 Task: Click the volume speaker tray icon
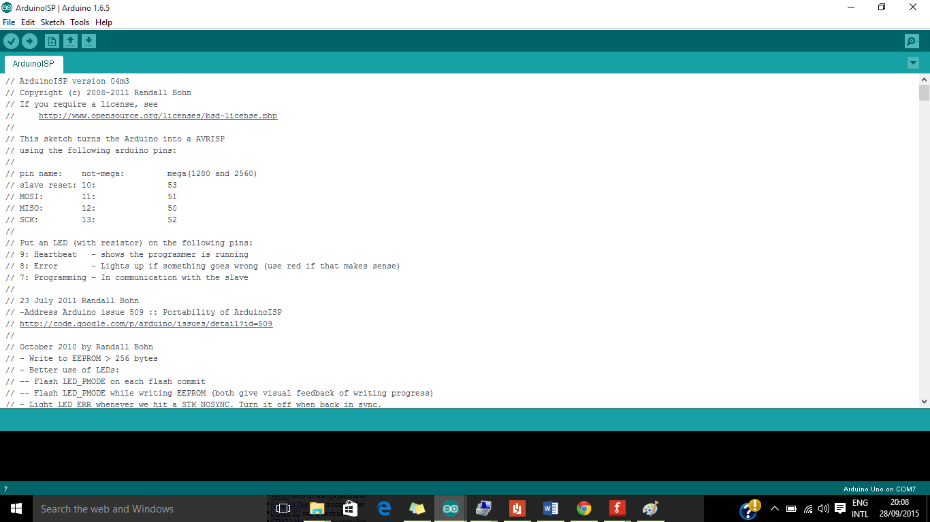pyautogui.click(x=824, y=508)
